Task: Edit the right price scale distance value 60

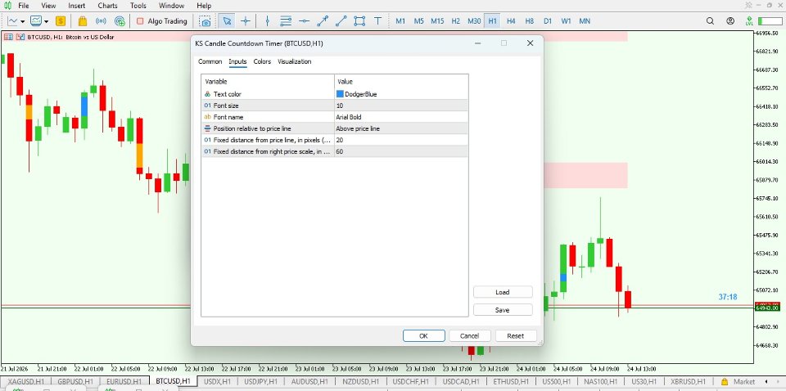Action: (401, 151)
